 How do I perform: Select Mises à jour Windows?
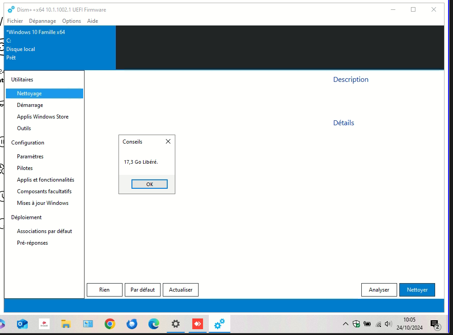(43, 203)
